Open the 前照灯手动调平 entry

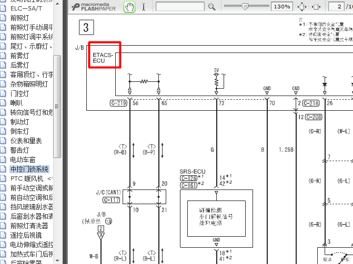(x=32, y=27)
